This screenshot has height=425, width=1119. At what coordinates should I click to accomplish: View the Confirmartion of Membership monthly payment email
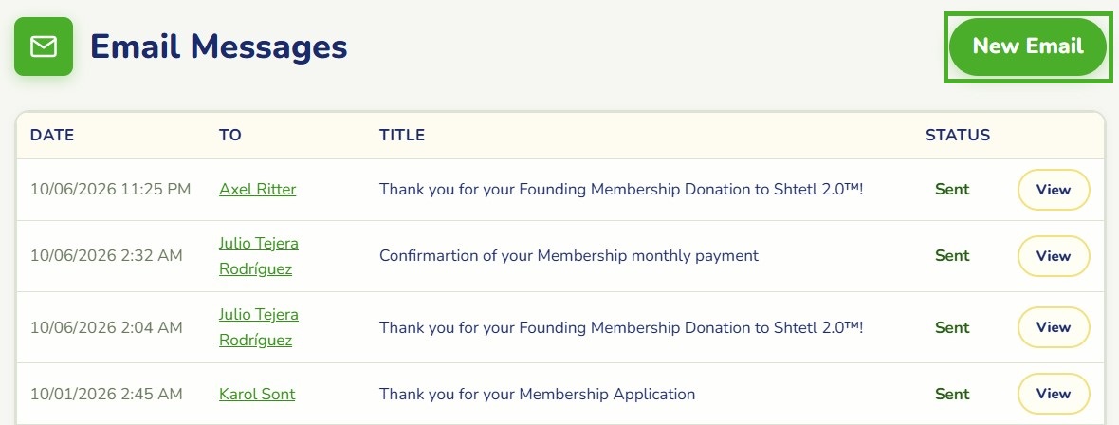(1054, 256)
